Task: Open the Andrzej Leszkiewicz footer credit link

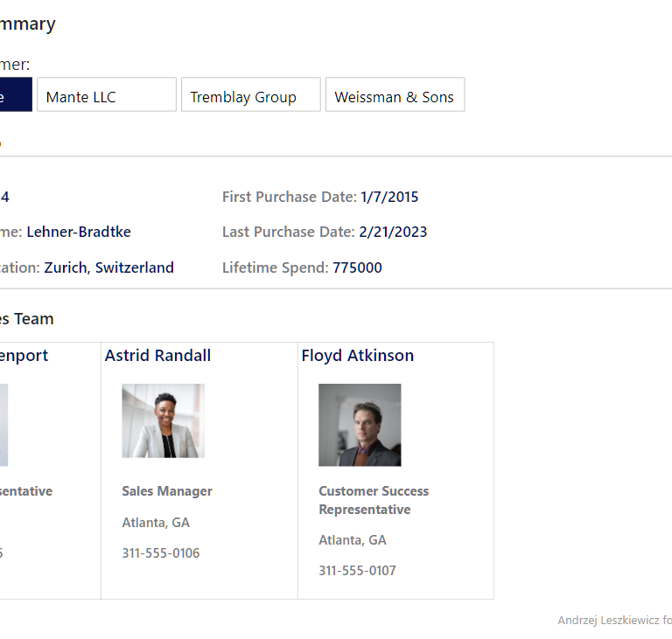Action: click(x=614, y=621)
